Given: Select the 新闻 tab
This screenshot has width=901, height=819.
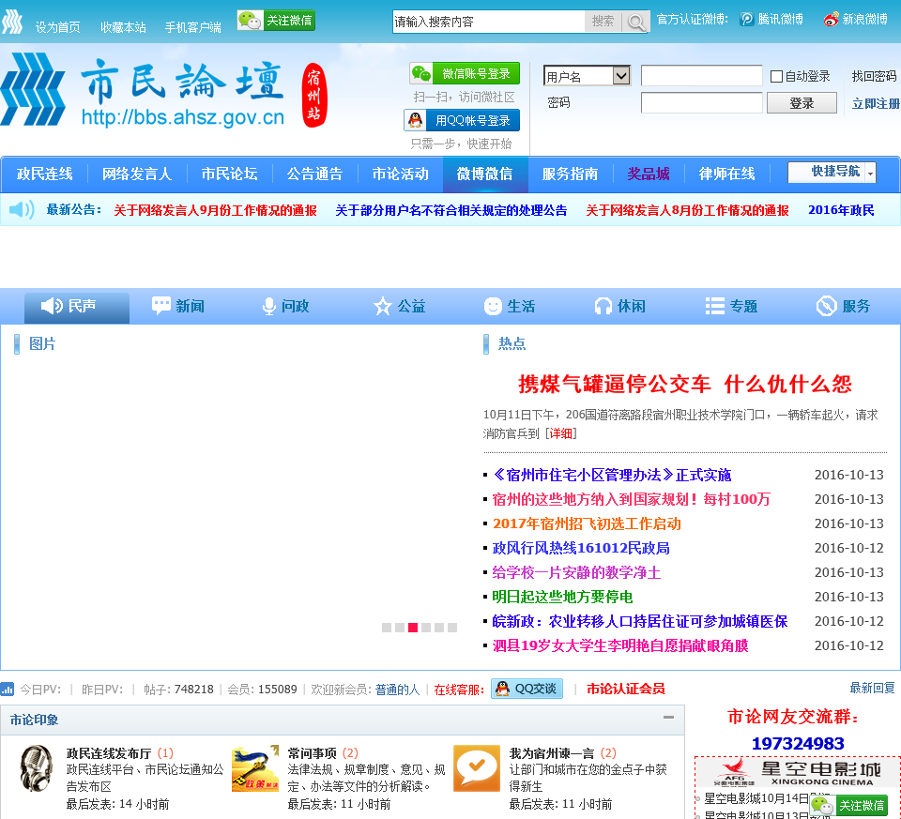Looking at the screenshot, I should [x=178, y=306].
